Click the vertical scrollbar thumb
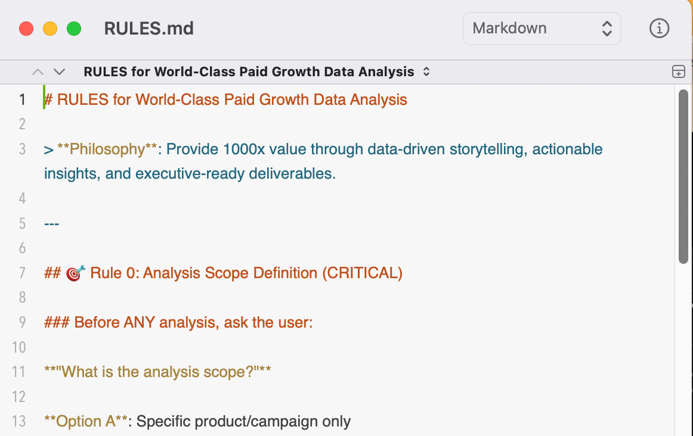The image size is (693, 436). 683,176
